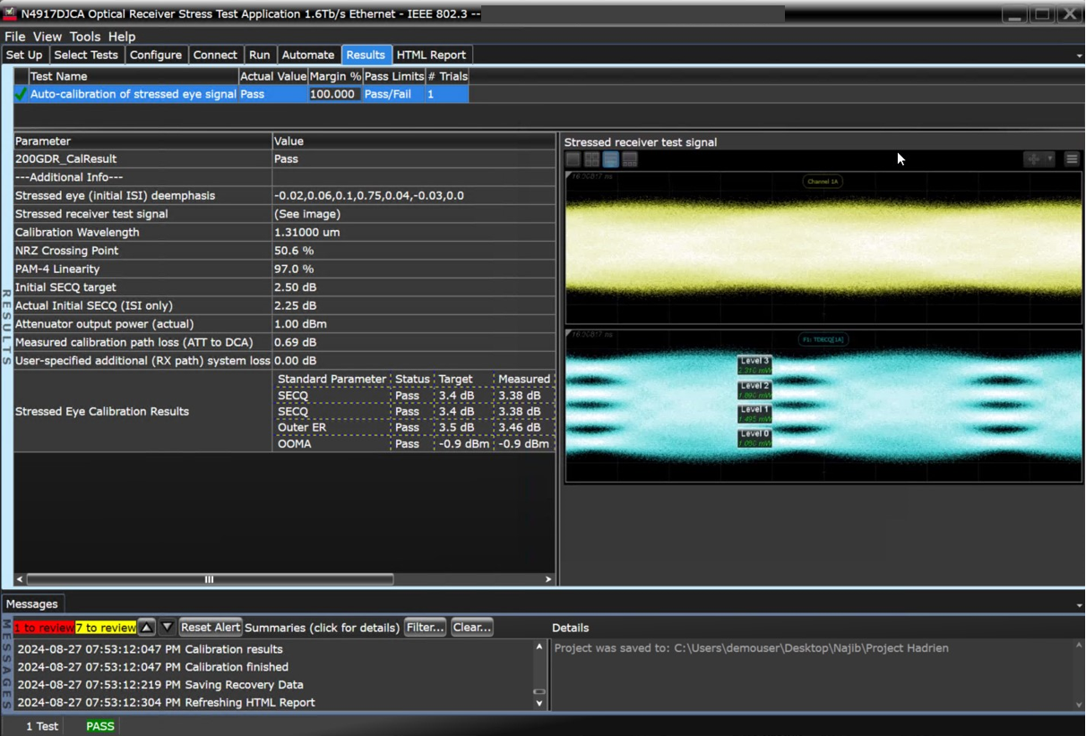Viewport: 1086px width, 736px height.
Task: Open the Tools menu
Action: pyautogui.click(x=84, y=36)
